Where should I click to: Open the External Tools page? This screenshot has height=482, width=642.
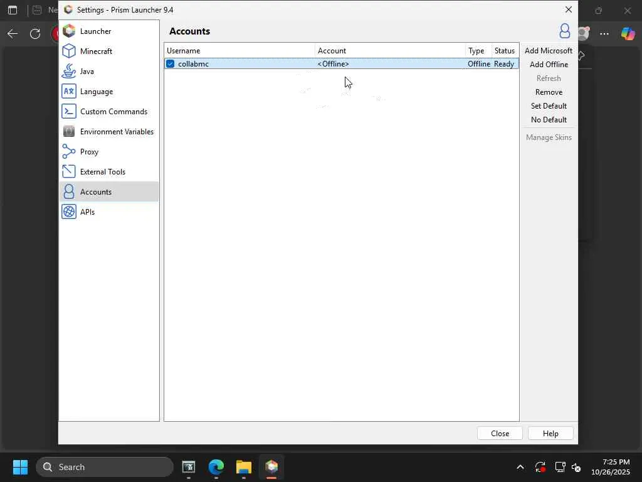pos(109,172)
